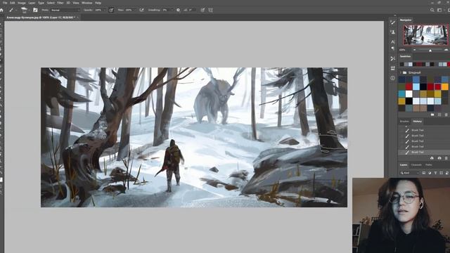Open the scissors-shaped collapsed panel icon
Image resolution: width=450 pixels, height=253 pixels.
pos(392,58)
